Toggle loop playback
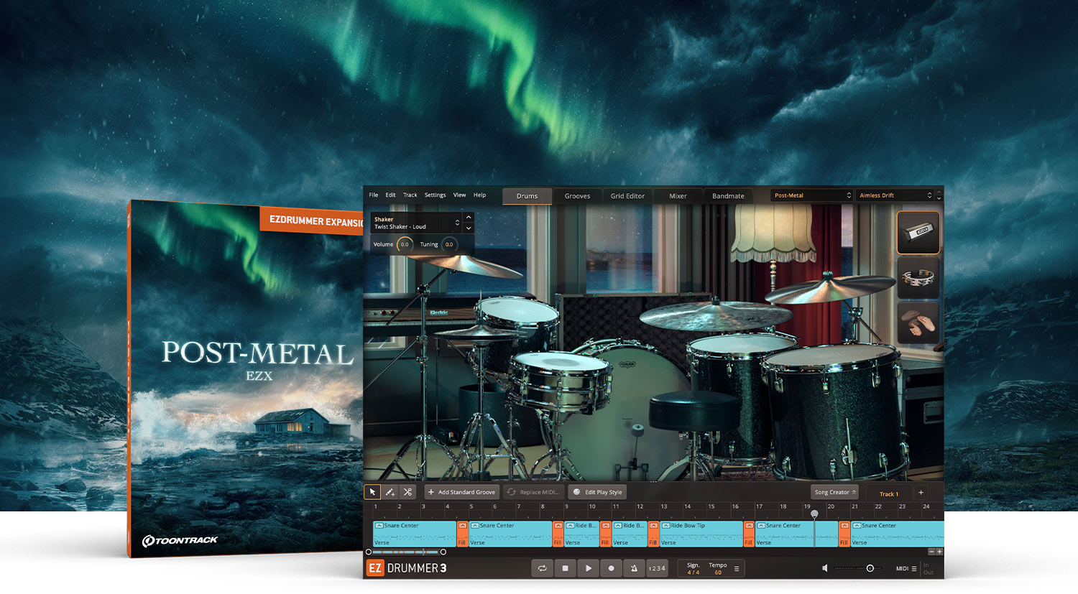 (543, 568)
